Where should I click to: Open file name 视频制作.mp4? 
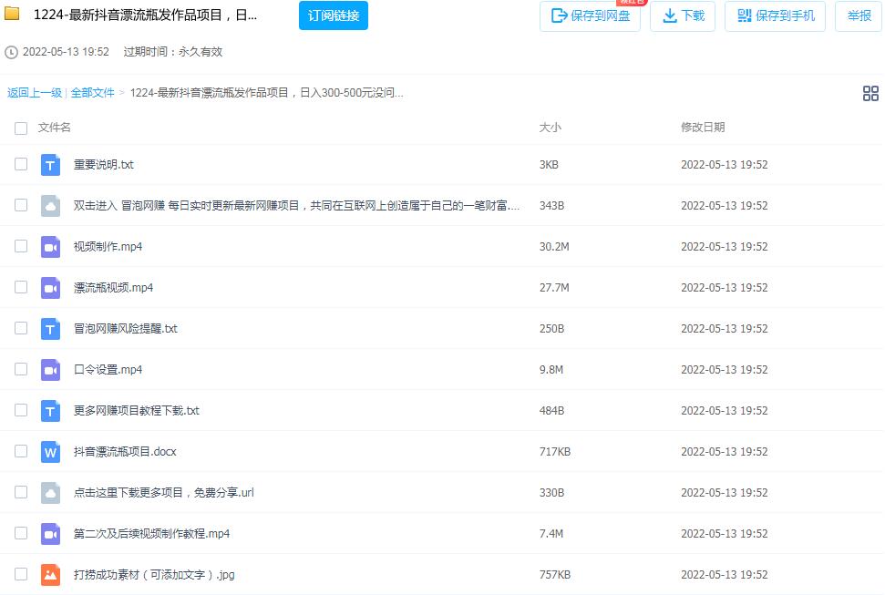(x=108, y=247)
